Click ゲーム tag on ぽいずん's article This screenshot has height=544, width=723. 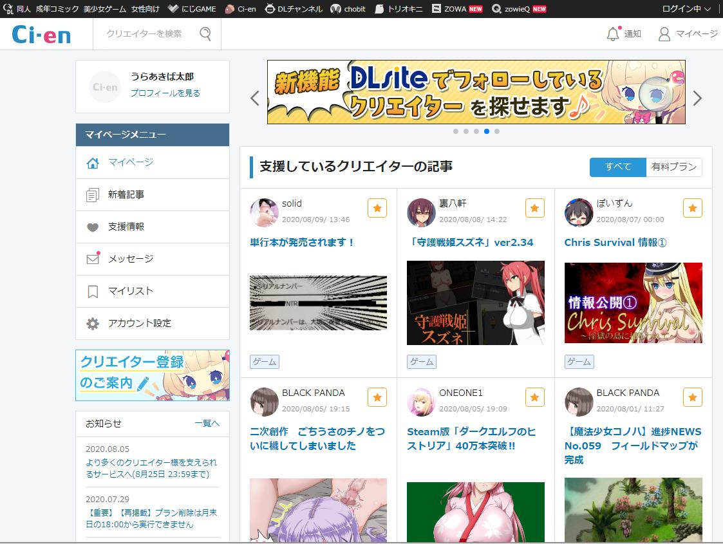click(579, 362)
